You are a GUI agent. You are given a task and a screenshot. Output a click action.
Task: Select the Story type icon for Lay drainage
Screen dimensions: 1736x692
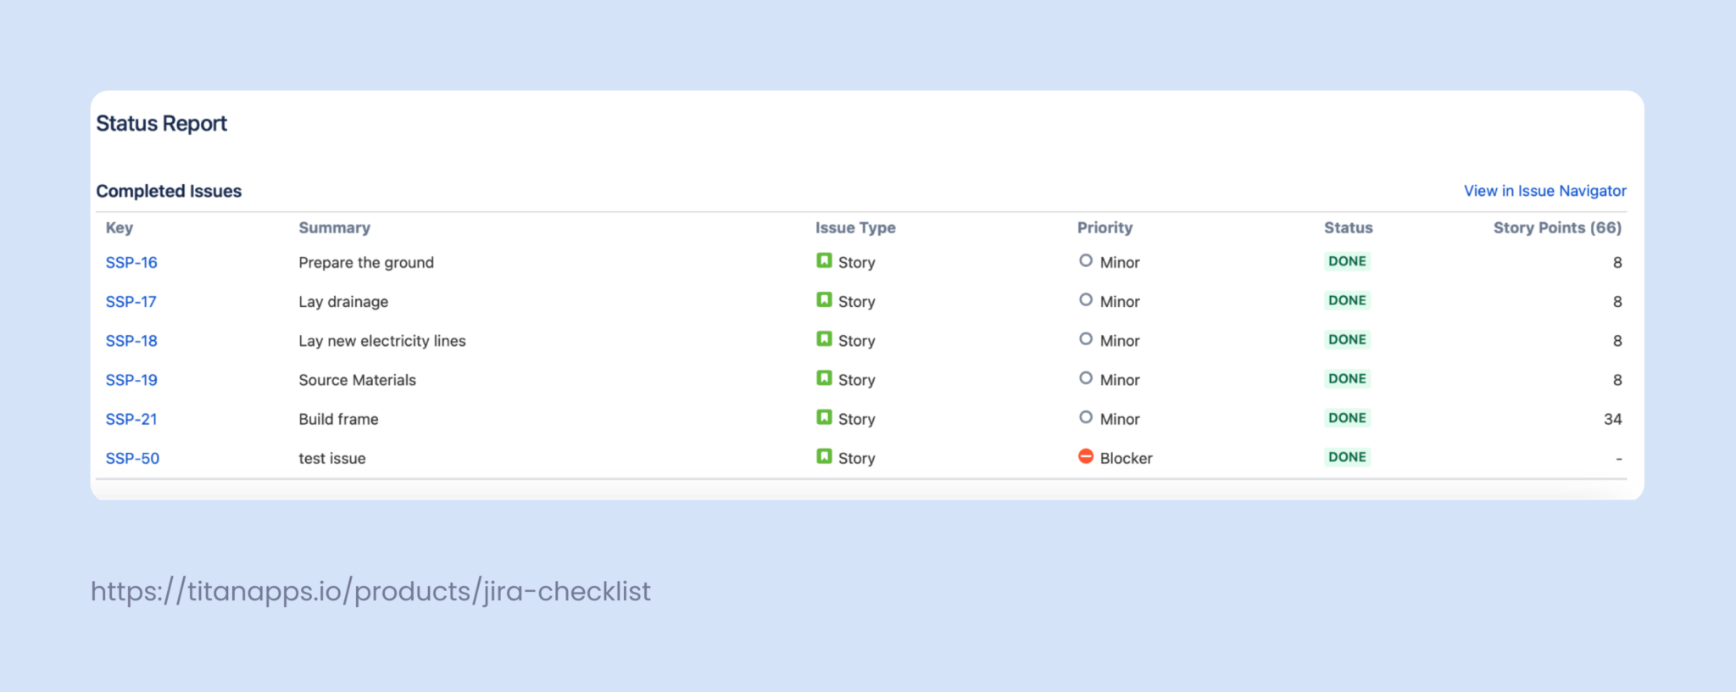[x=824, y=300]
